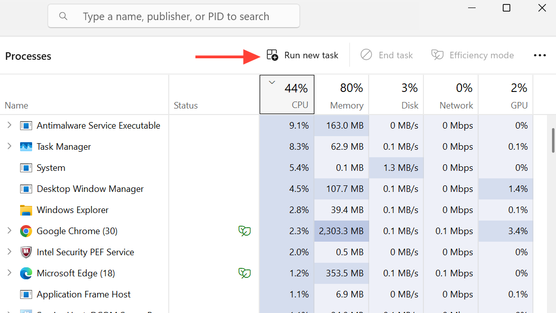This screenshot has height=313, width=556.
Task: Click the System process icon
Action: coord(26,168)
